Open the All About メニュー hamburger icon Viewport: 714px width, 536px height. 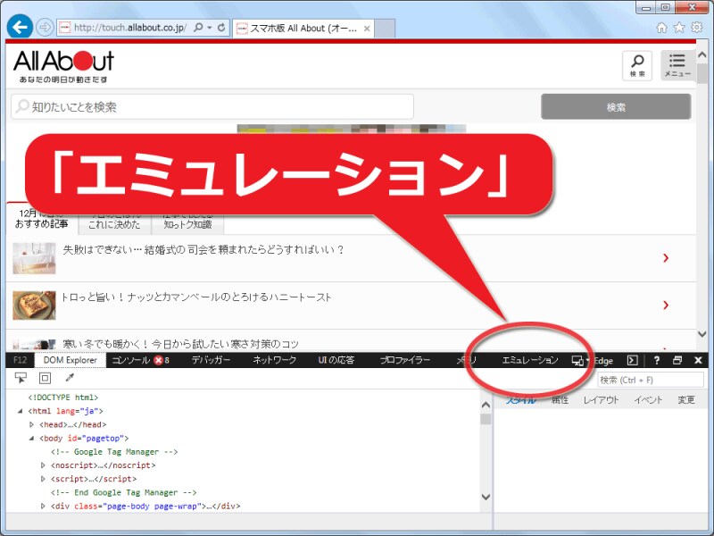point(677,65)
